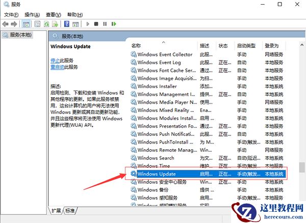Open the 操作(A) menu
Image resolution: width=306 pixels, height=223 pixels.
point(32,15)
